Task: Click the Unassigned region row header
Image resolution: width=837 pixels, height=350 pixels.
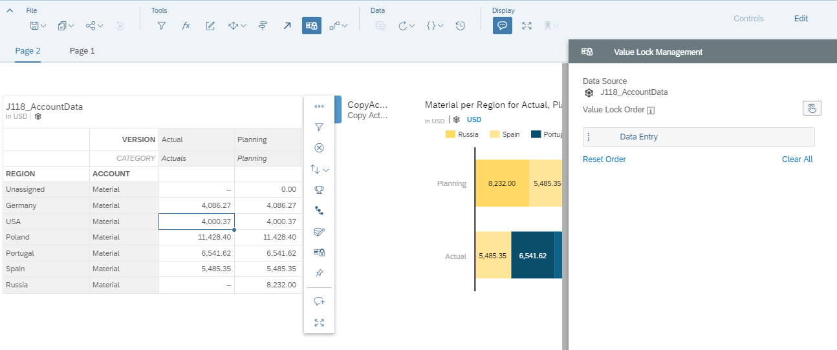Action: [46, 189]
